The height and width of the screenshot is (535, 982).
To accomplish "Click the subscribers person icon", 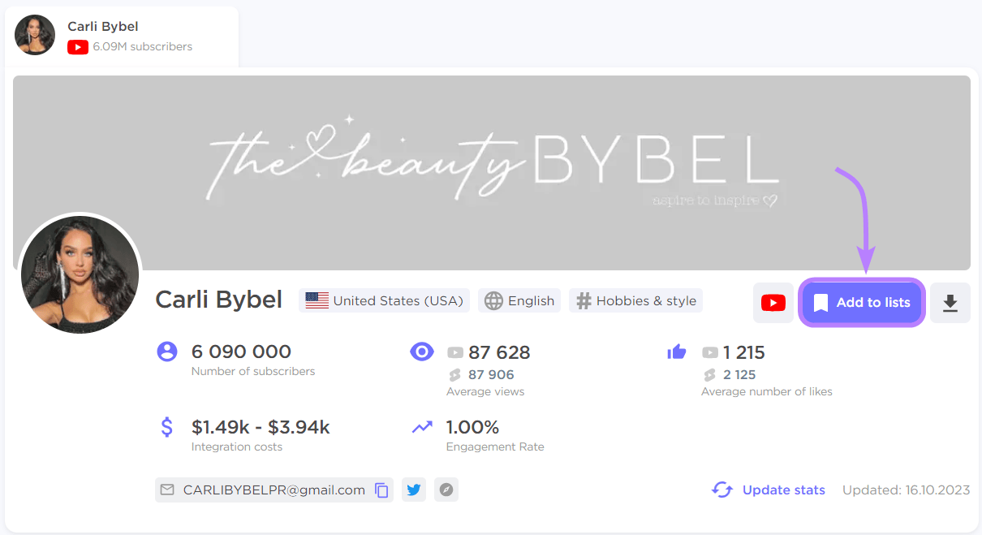I will (x=166, y=352).
